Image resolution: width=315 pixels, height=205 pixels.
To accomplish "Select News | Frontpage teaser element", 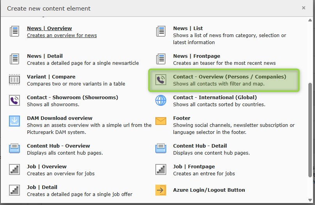I will coord(196,56).
